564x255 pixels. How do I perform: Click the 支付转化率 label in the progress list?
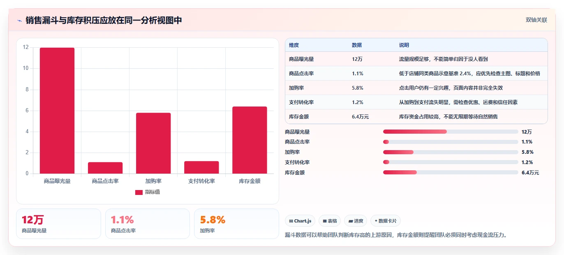coord(297,162)
